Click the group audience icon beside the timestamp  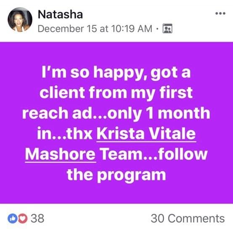tap(167, 28)
